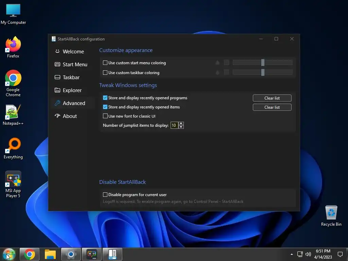Open File Explorer from the taskbar

click(x=50, y=254)
